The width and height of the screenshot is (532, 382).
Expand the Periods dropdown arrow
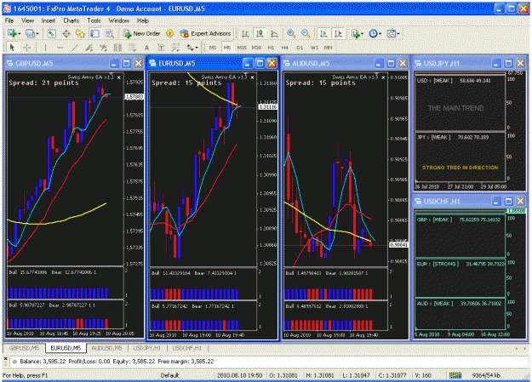click(x=380, y=33)
